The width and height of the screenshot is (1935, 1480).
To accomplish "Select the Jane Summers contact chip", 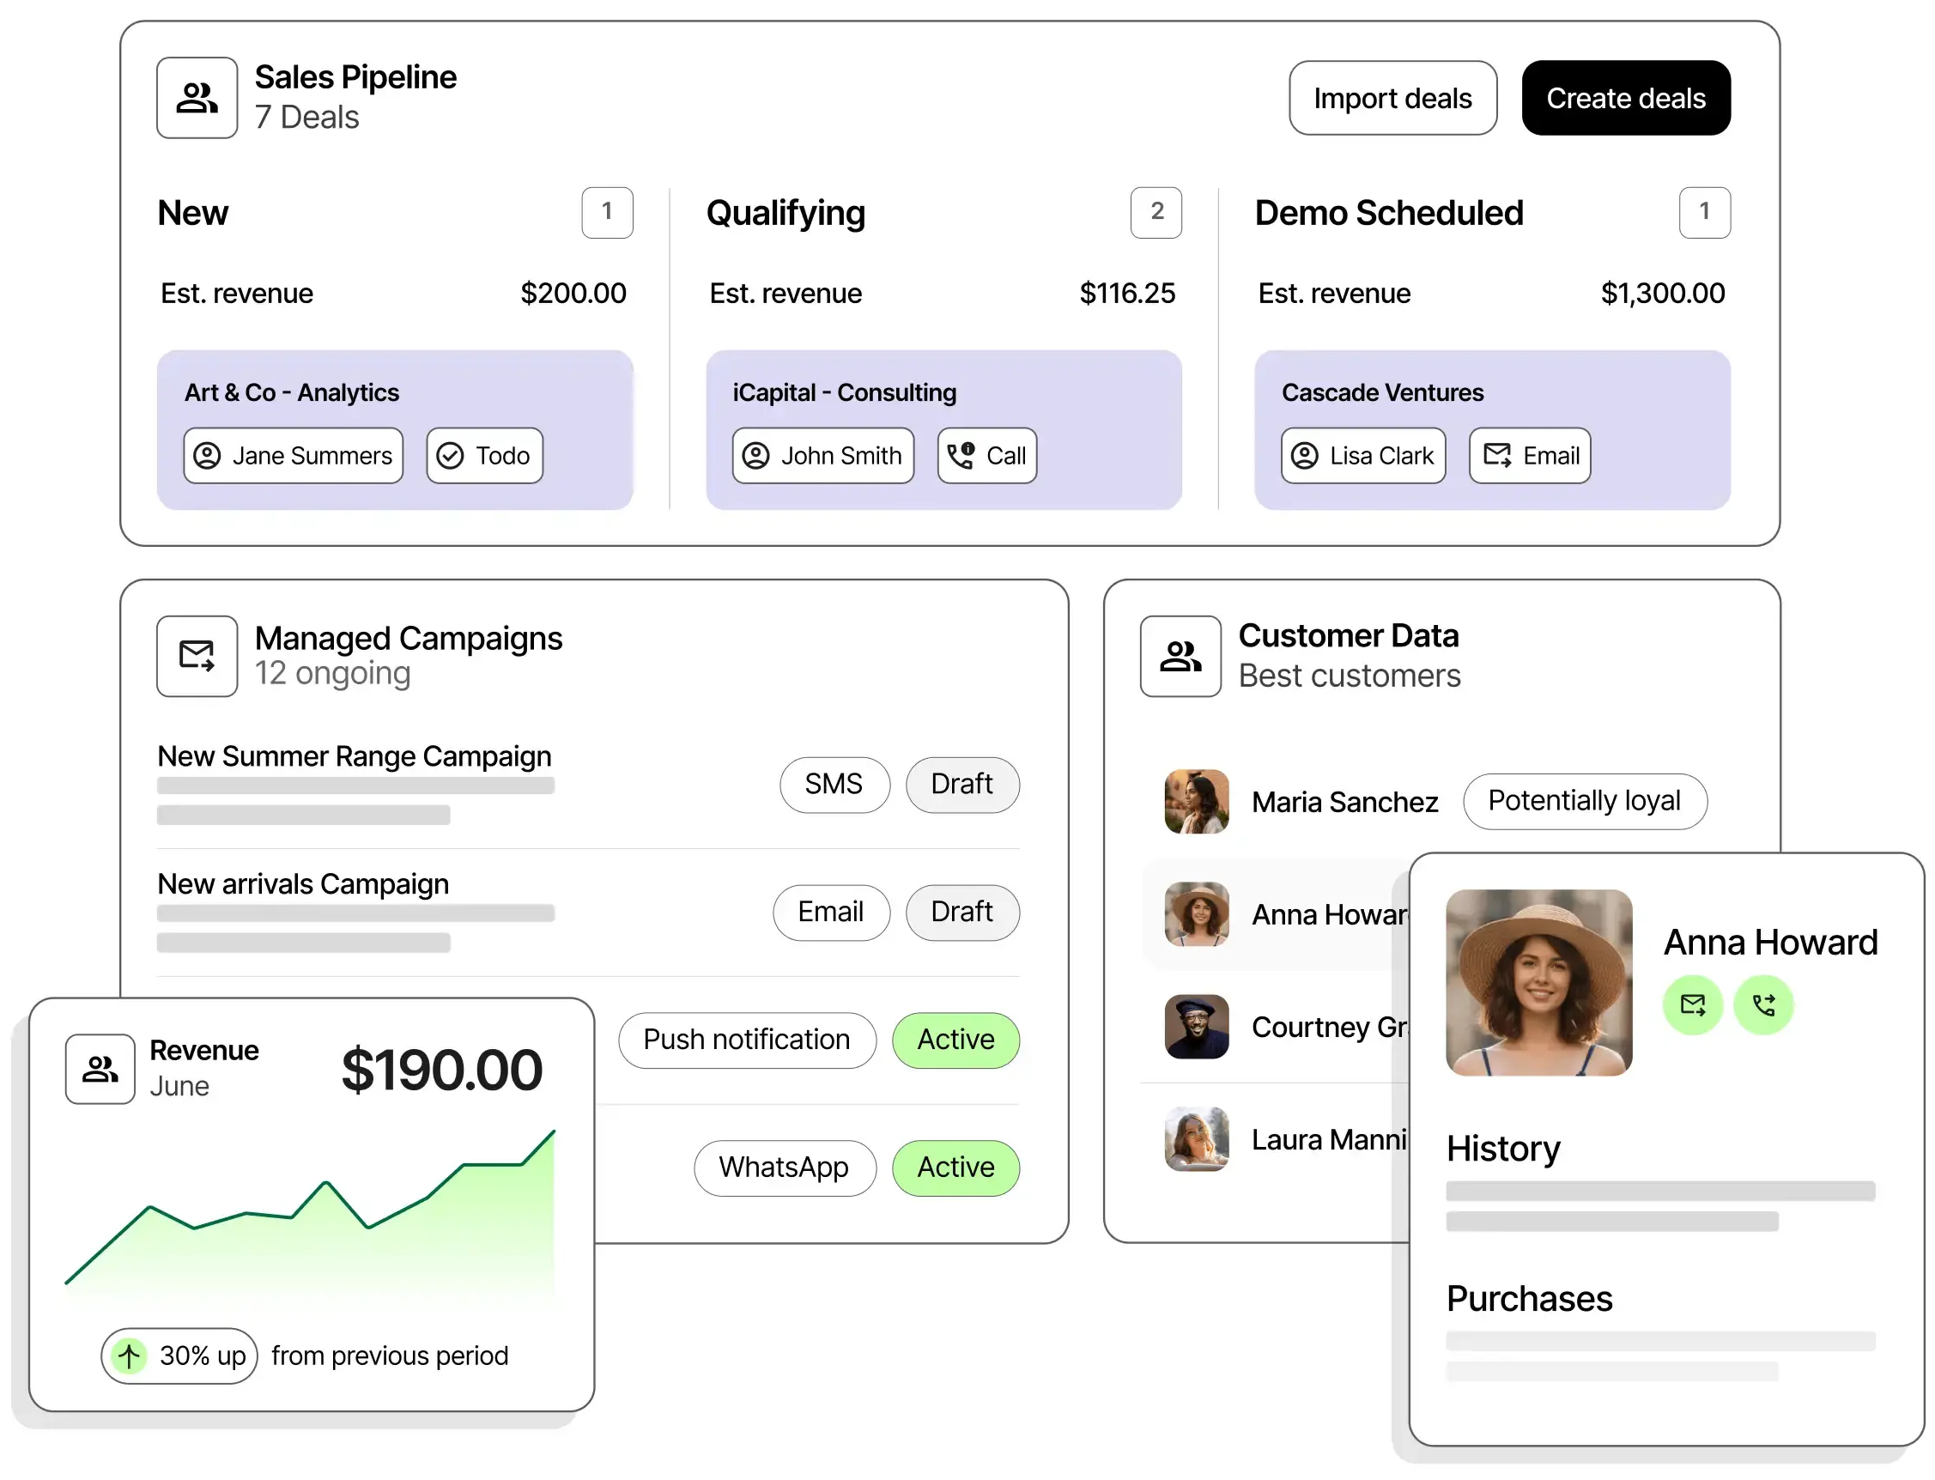I will click(x=293, y=456).
